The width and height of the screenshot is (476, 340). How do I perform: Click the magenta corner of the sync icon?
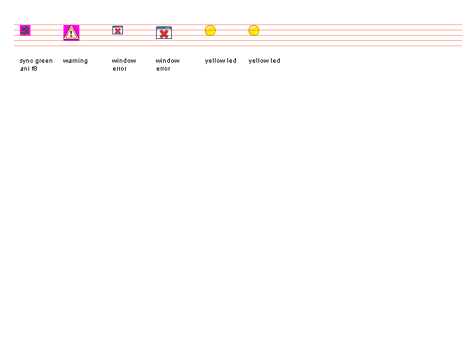point(21,26)
